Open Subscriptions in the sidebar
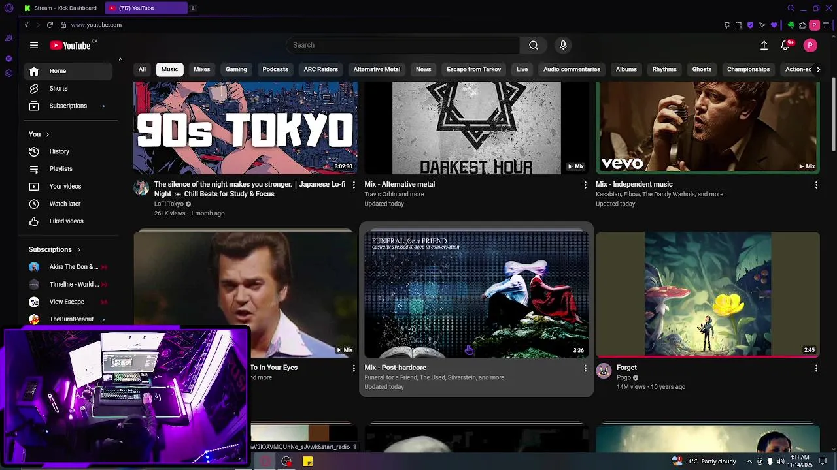Screen dimensions: 837x470 coord(69,106)
